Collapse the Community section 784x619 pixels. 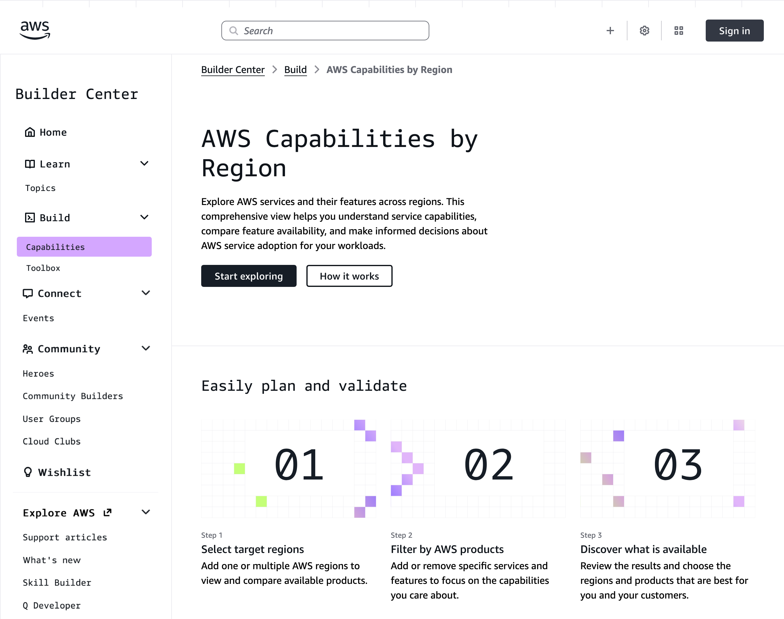(x=146, y=348)
